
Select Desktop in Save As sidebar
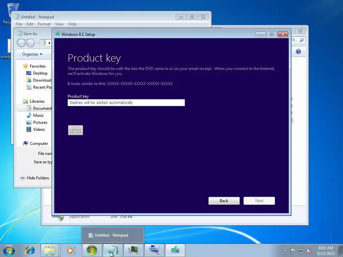click(x=37, y=73)
